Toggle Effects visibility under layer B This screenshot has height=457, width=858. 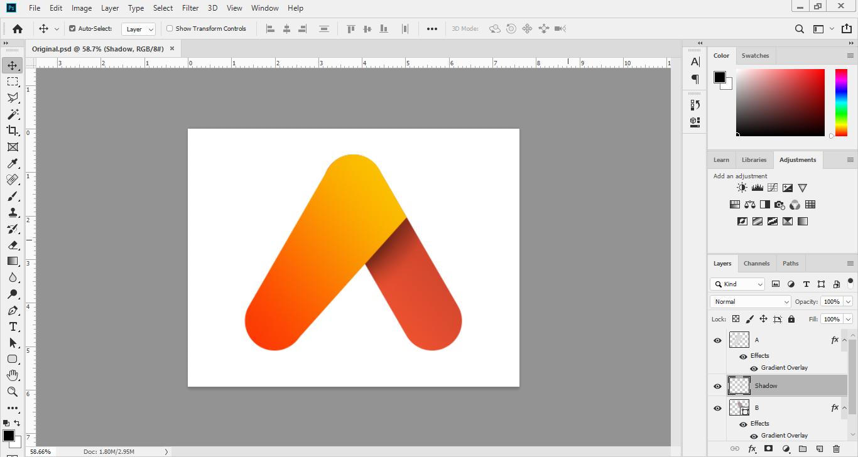coord(743,424)
